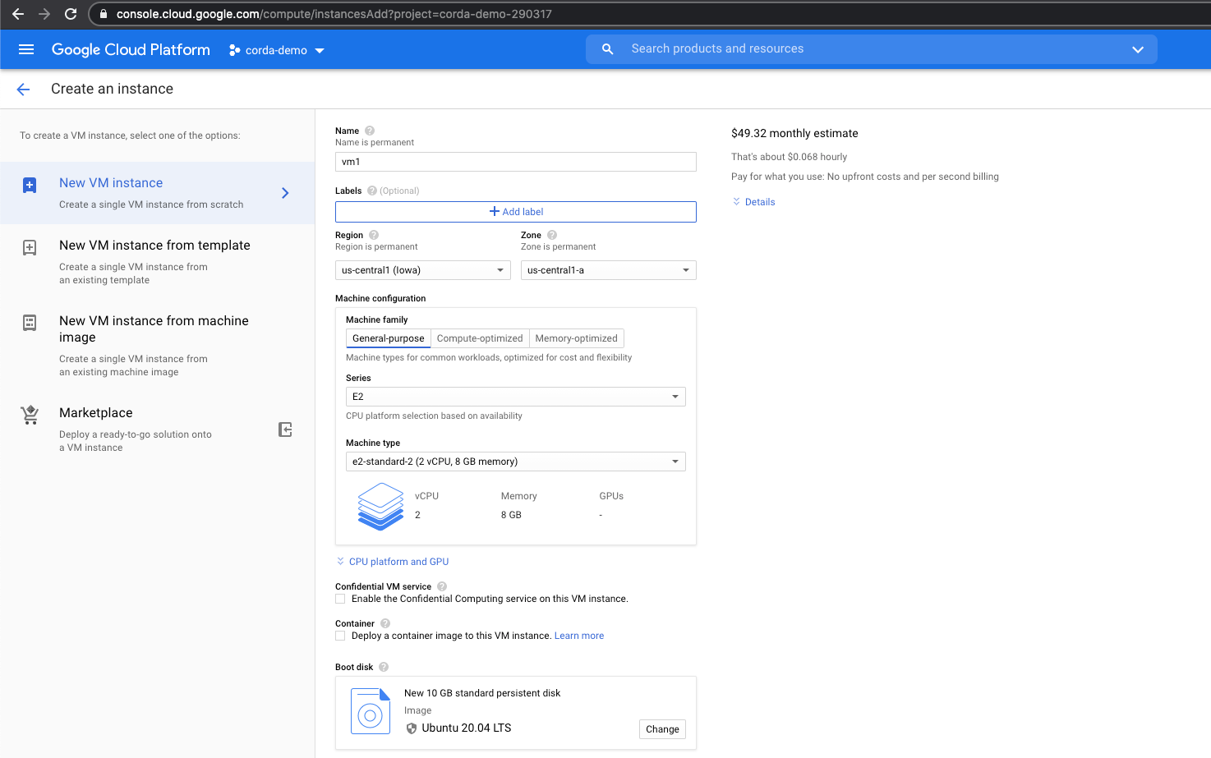Click the machine type stack illustration
Image resolution: width=1211 pixels, height=758 pixels.
click(380, 506)
